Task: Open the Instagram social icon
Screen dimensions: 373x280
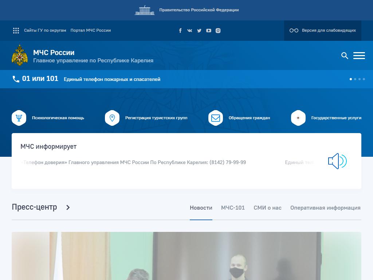Action: click(218, 31)
